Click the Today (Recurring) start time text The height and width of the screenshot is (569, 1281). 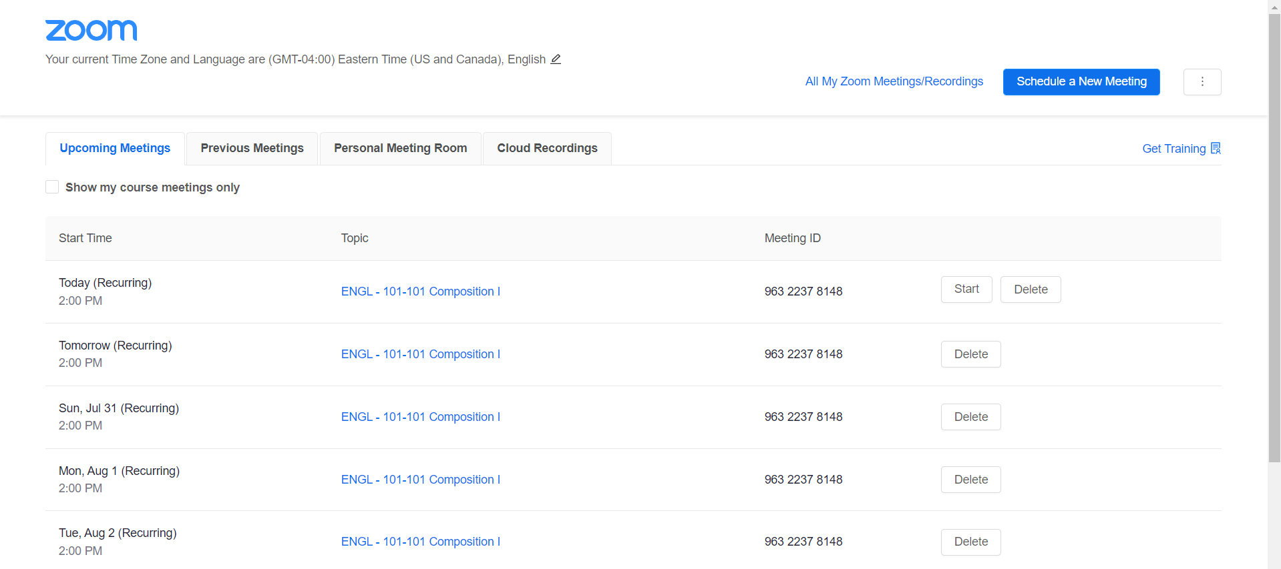coord(106,283)
